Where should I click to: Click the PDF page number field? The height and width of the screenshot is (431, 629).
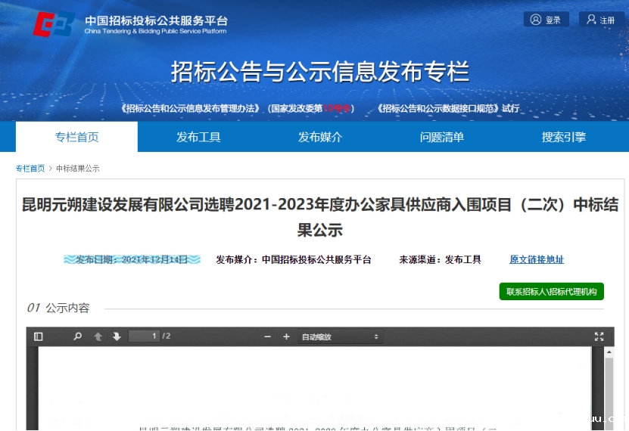coord(144,336)
